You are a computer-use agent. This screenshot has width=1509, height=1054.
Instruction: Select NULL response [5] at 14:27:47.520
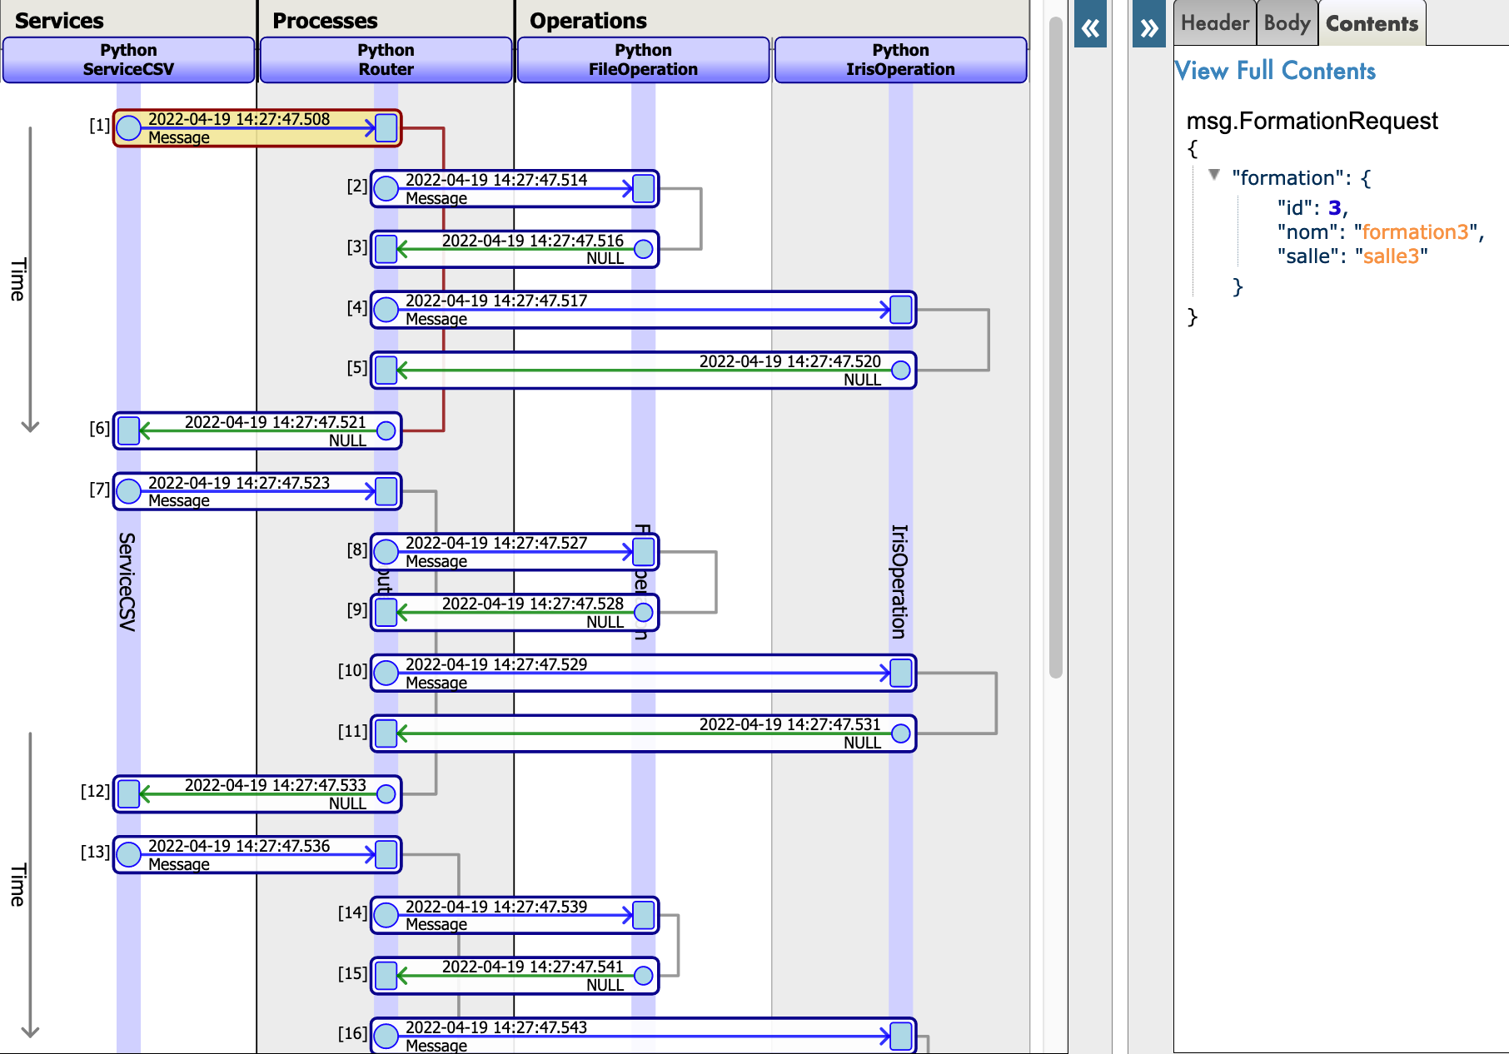[x=644, y=370]
